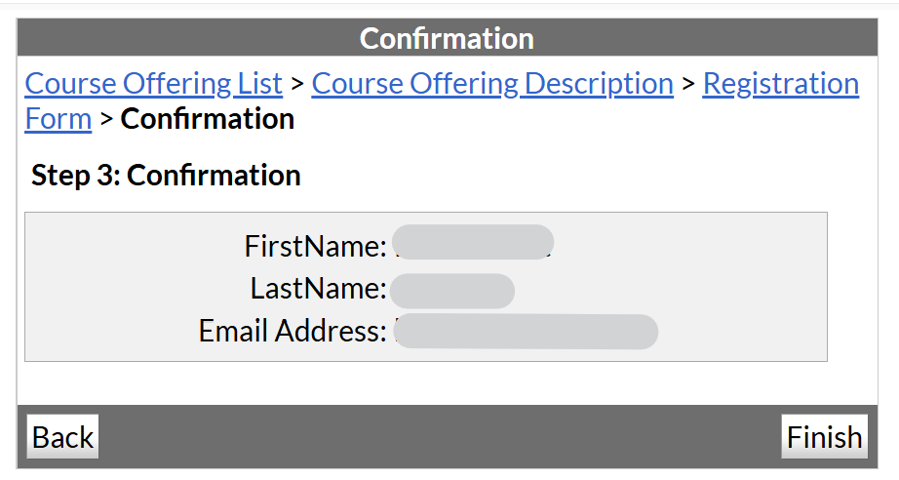Click the bold Confirmation breadcrumb text
This screenshot has height=480, width=899.
[x=208, y=119]
